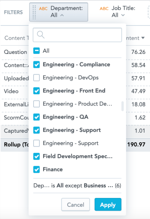The image size is (150, 219).
Task: Click the Apply button
Action: [108, 205]
